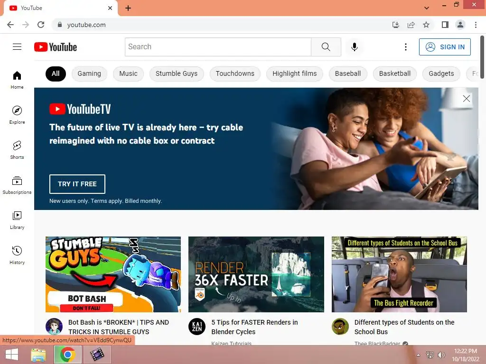Viewport: 486px width, 364px height.
Task: Open History in sidebar
Action: click(17, 255)
